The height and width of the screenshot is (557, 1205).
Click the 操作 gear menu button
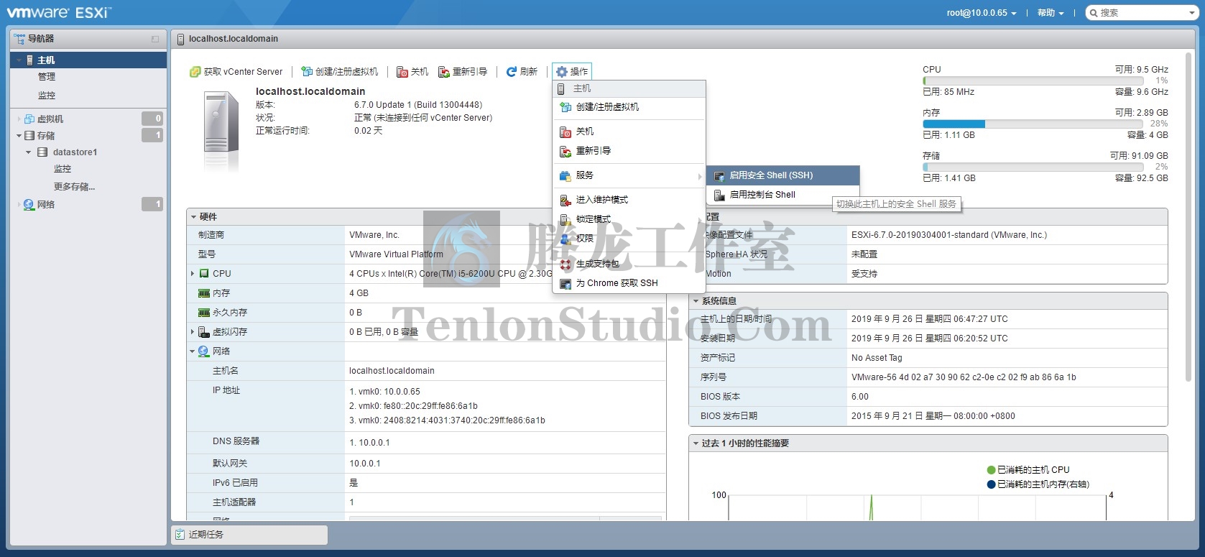572,72
